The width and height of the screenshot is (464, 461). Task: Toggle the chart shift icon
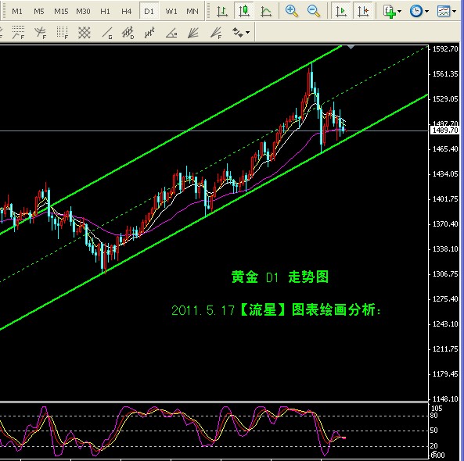point(363,11)
